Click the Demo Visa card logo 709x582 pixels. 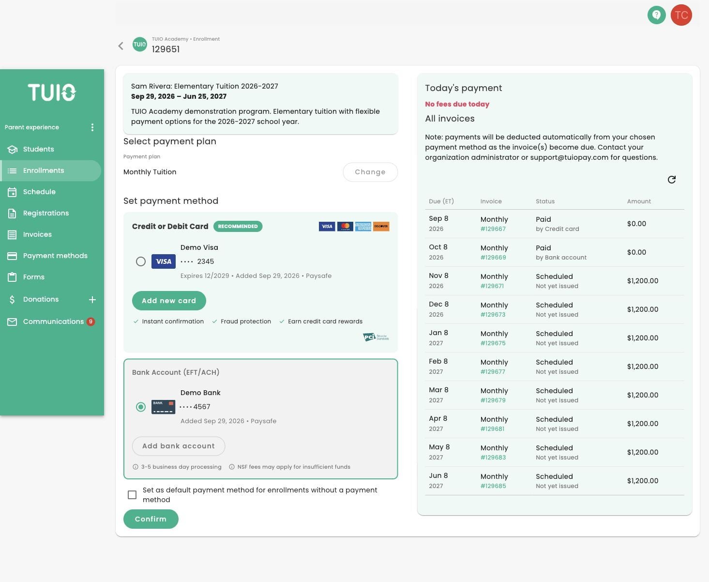coord(164,261)
